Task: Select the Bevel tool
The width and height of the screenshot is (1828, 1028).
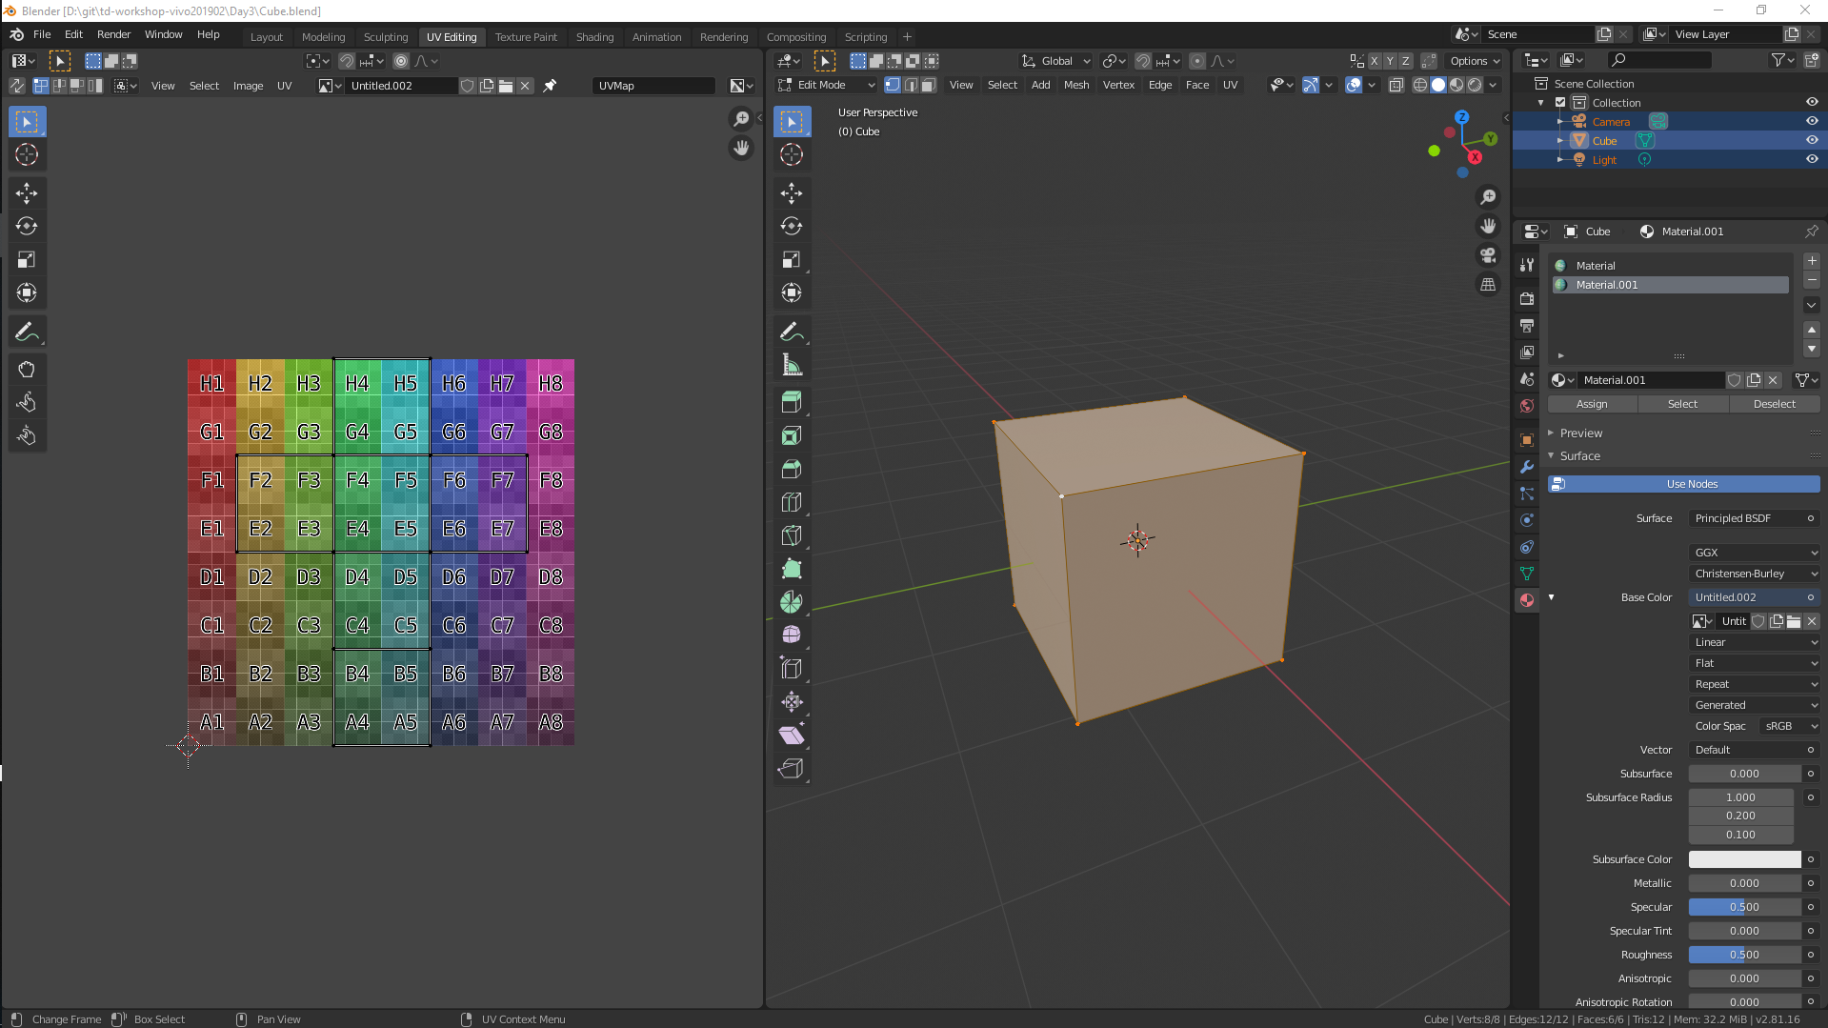Action: pyautogui.click(x=791, y=469)
